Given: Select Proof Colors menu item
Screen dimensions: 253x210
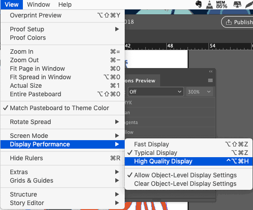Looking at the screenshot, I should tap(62, 38).
